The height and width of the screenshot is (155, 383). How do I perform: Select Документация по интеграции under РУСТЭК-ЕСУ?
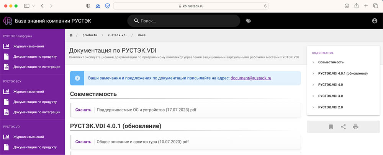coord(36,112)
